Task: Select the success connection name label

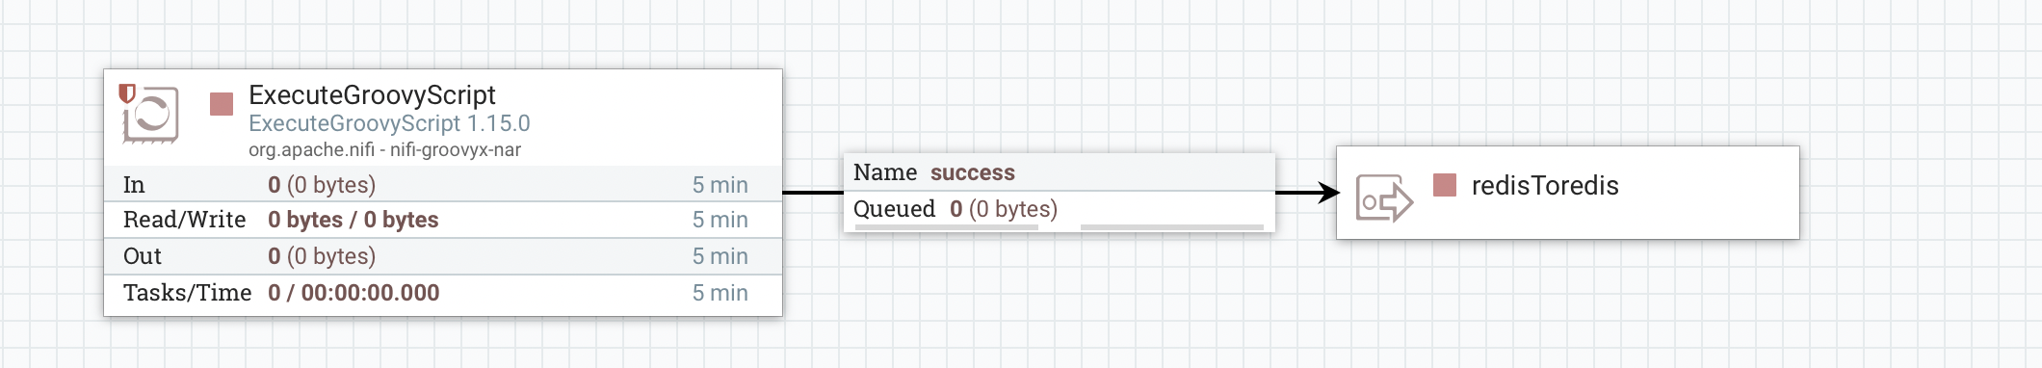Action: (972, 172)
